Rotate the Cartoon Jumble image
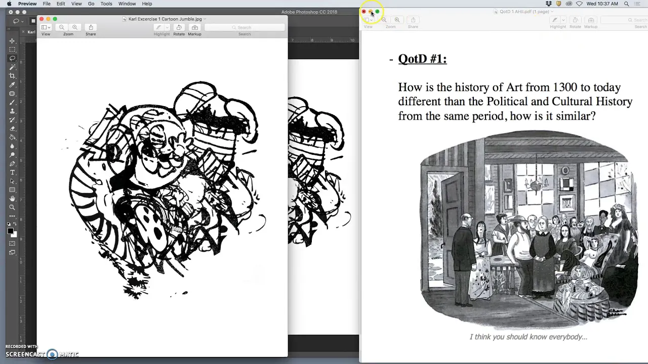The image size is (648, 364). [x=179, y=27]
